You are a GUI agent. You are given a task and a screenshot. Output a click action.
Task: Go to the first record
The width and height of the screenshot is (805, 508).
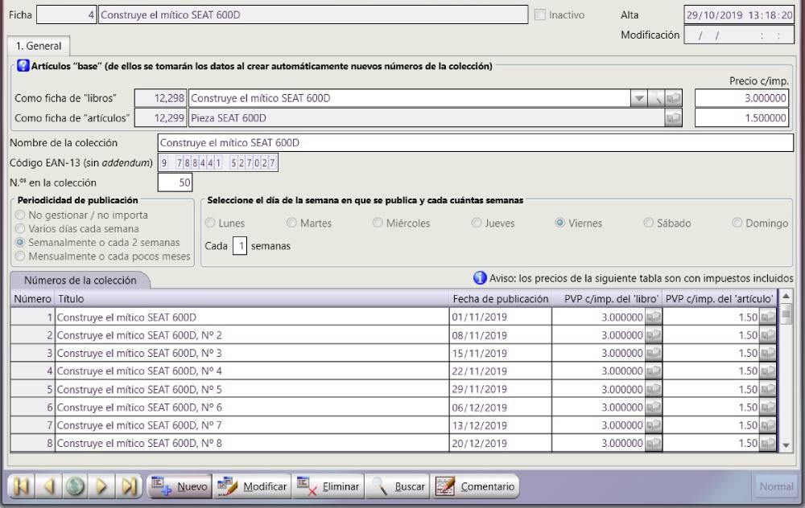tap(22, 486)
